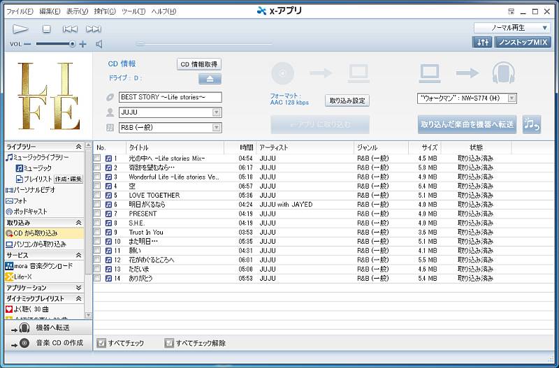Open よく聴く 30 曲 dynamic playlist

27,309
